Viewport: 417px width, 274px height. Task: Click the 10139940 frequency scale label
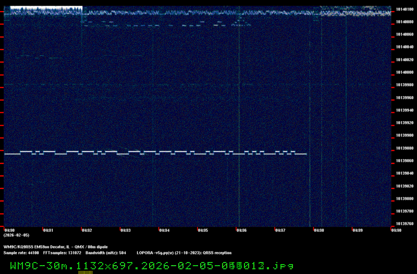pyautogui.click(x=404, y=110)
